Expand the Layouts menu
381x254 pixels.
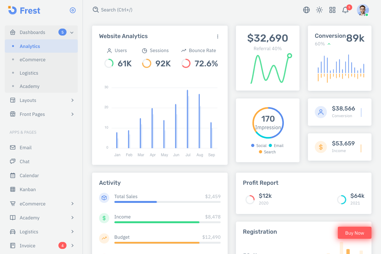click(28, 100)
